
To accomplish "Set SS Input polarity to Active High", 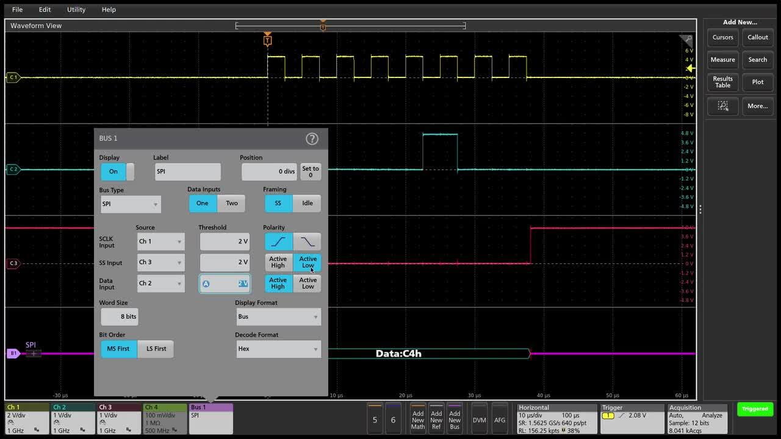I will click(x=278, y=262).
